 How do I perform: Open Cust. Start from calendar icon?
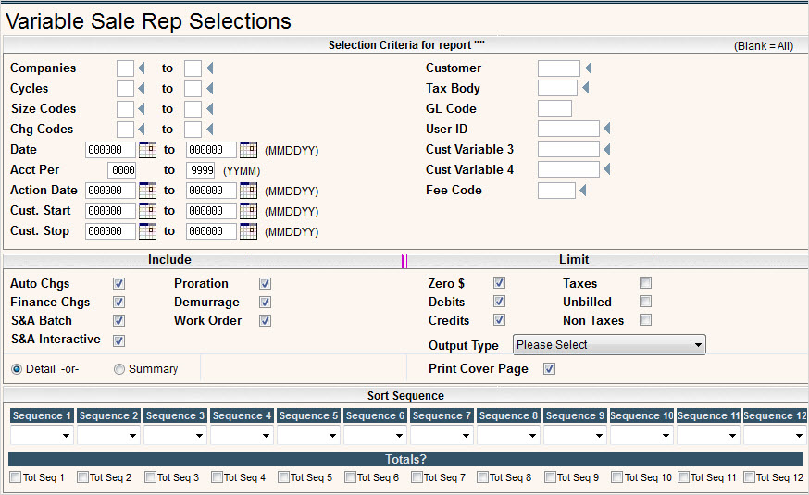coord(147,211)
